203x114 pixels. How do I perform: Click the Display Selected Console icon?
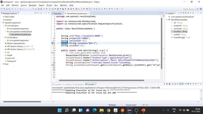188,84
